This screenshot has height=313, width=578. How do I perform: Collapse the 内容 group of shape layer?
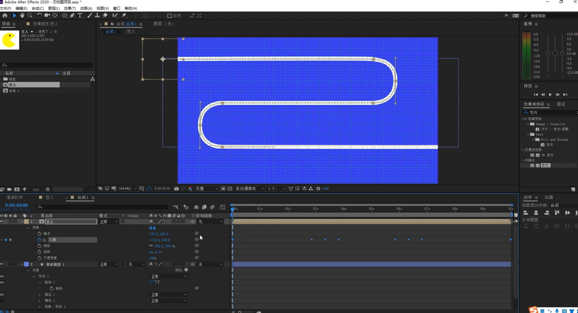point(28,270)
